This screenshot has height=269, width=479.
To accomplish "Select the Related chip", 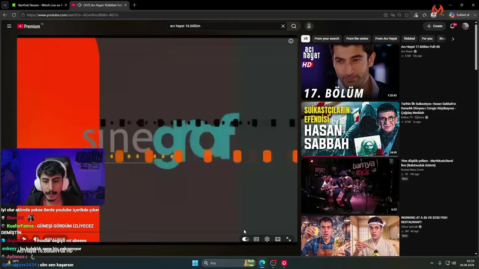I will coord(409,38).
